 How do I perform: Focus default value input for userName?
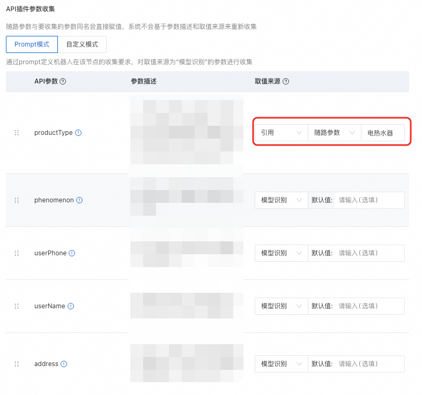(369, 306)
